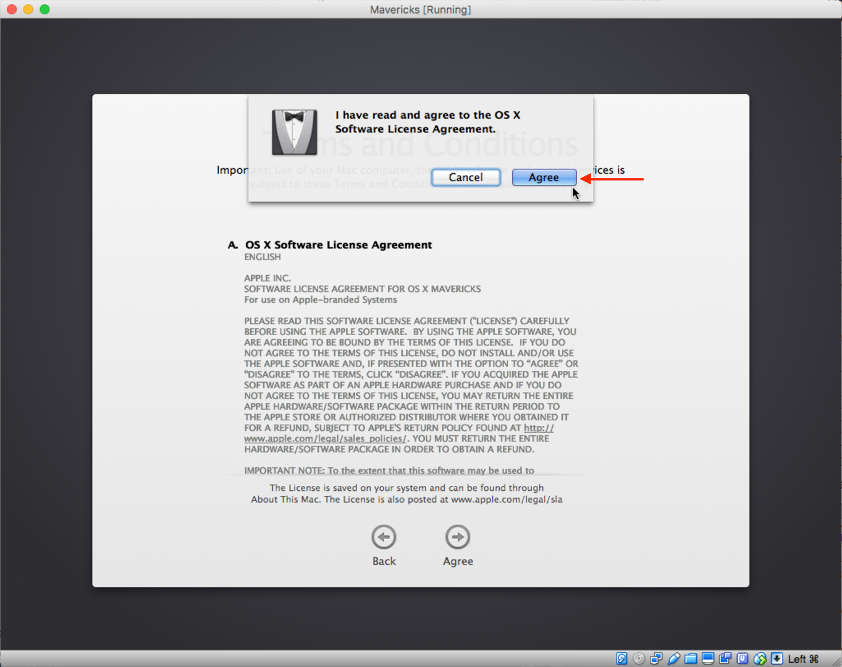Click the display monitor status icon
The image size is (842, 667).
pyautogui.click(x=708, y=659)
